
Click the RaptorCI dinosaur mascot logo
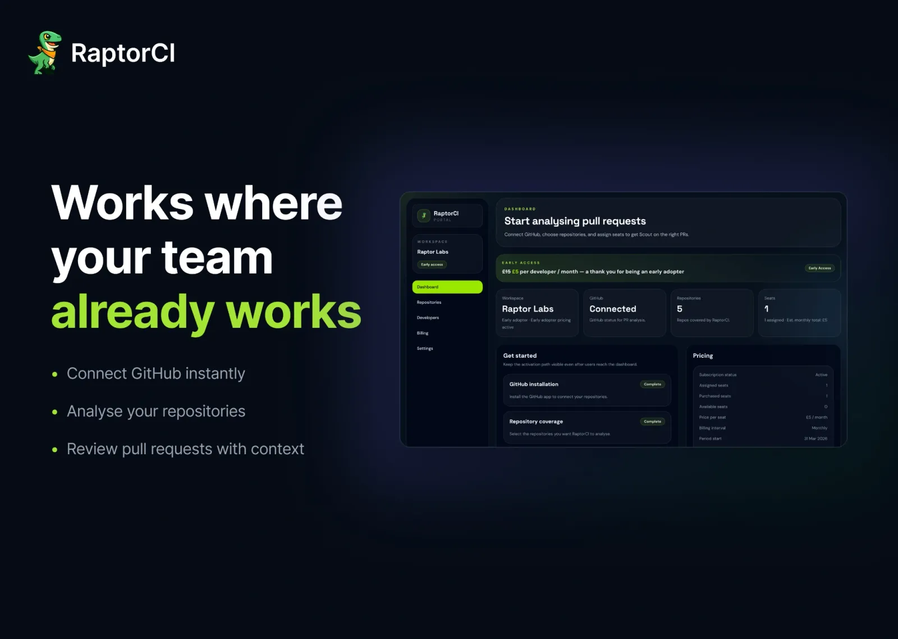(45, 53)
